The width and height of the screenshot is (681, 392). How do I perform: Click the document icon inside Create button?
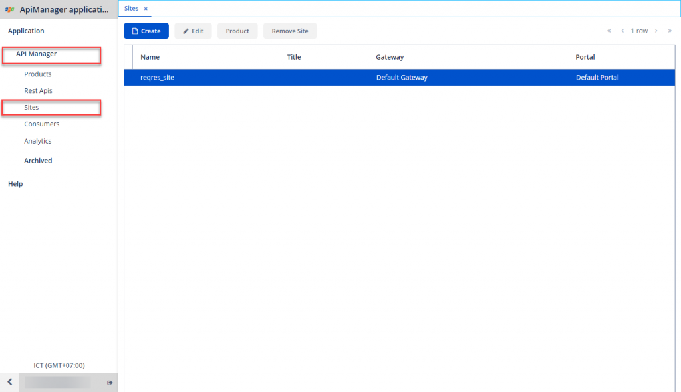[136, 31]
